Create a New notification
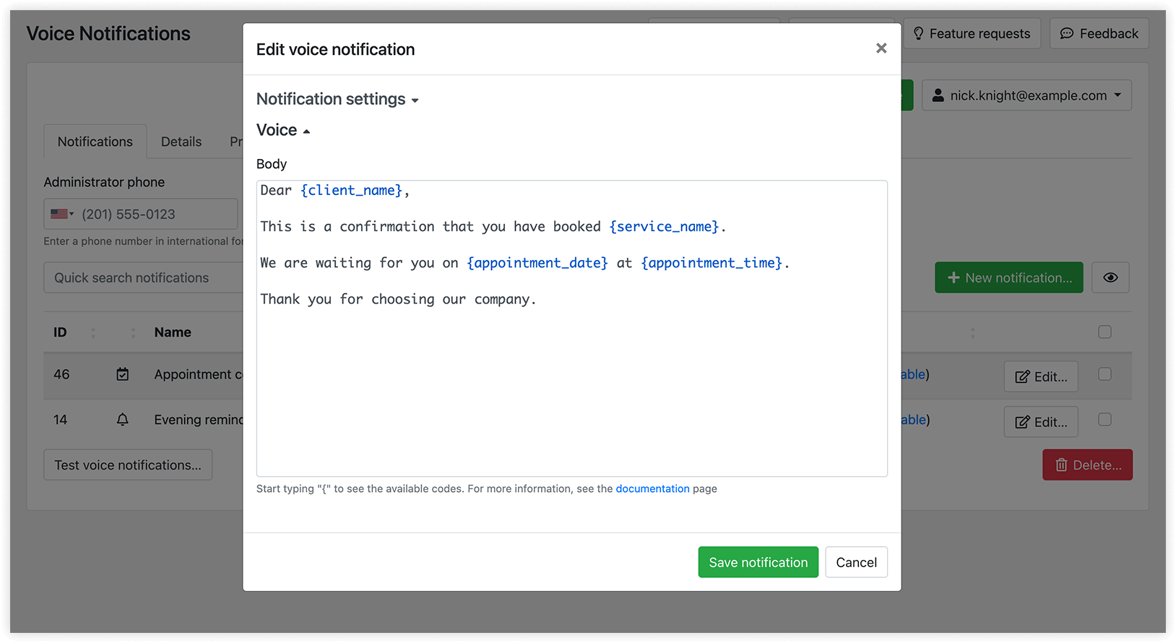1176x643 pixels. [1008, 277]
